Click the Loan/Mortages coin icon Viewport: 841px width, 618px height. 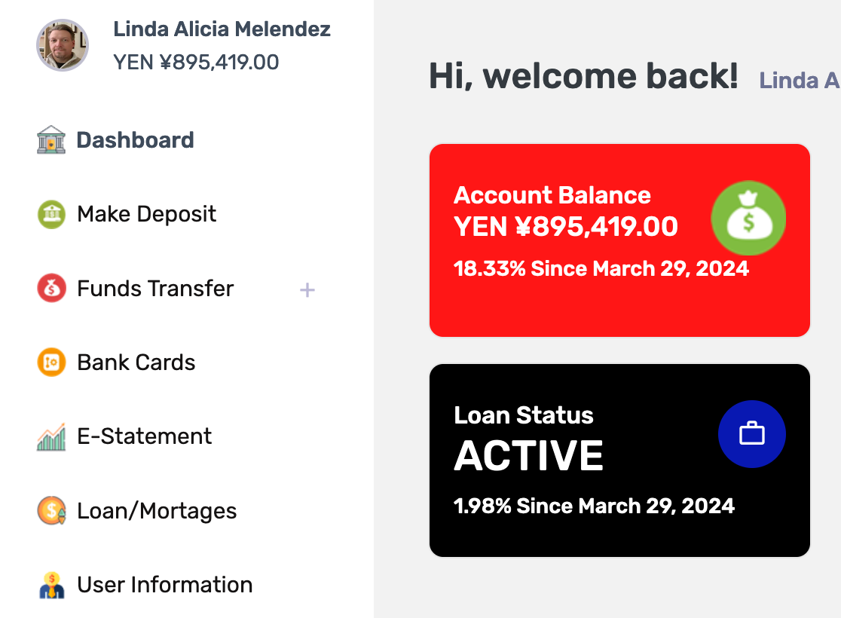51,511
